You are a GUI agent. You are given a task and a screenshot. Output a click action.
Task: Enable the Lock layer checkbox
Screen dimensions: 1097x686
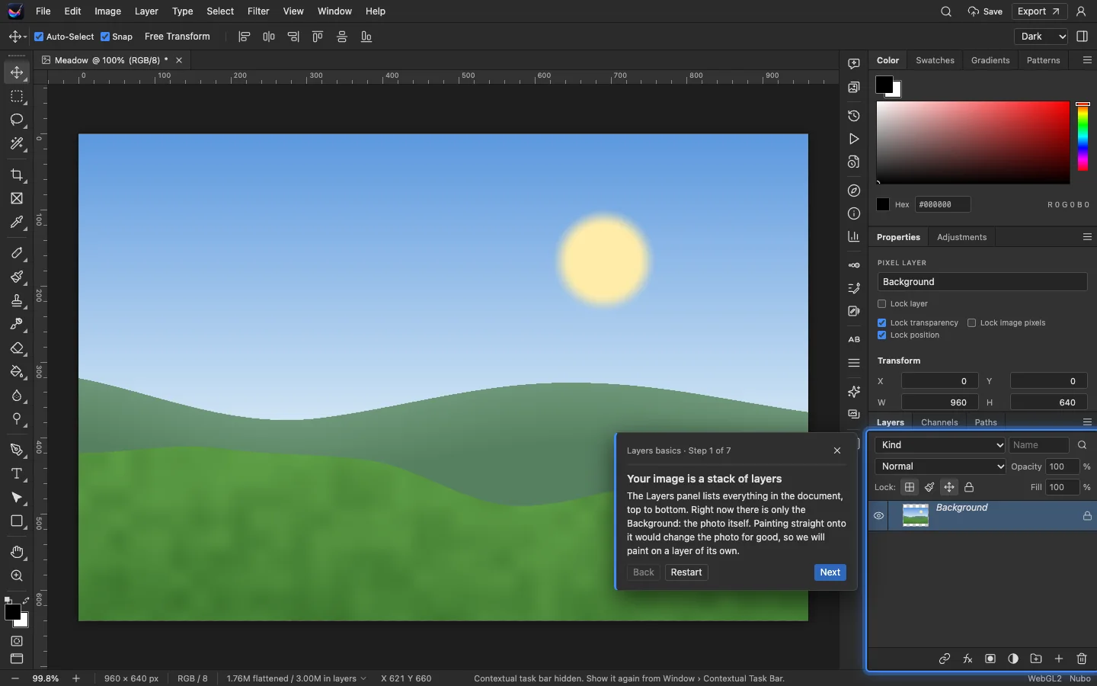click(x=882, y=303)
